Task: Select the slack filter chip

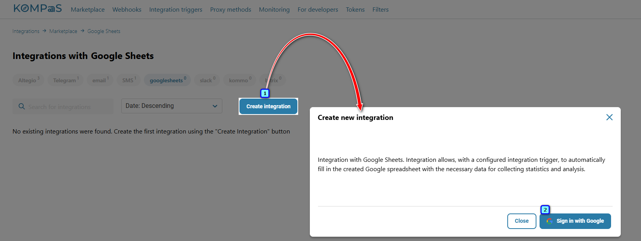Action: tap(207, 80)
